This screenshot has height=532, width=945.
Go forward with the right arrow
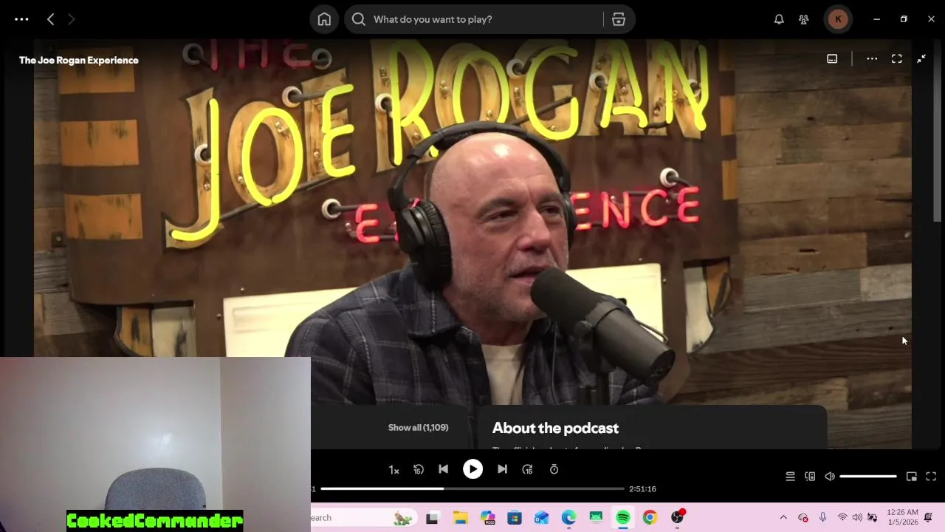click(71, 19)
